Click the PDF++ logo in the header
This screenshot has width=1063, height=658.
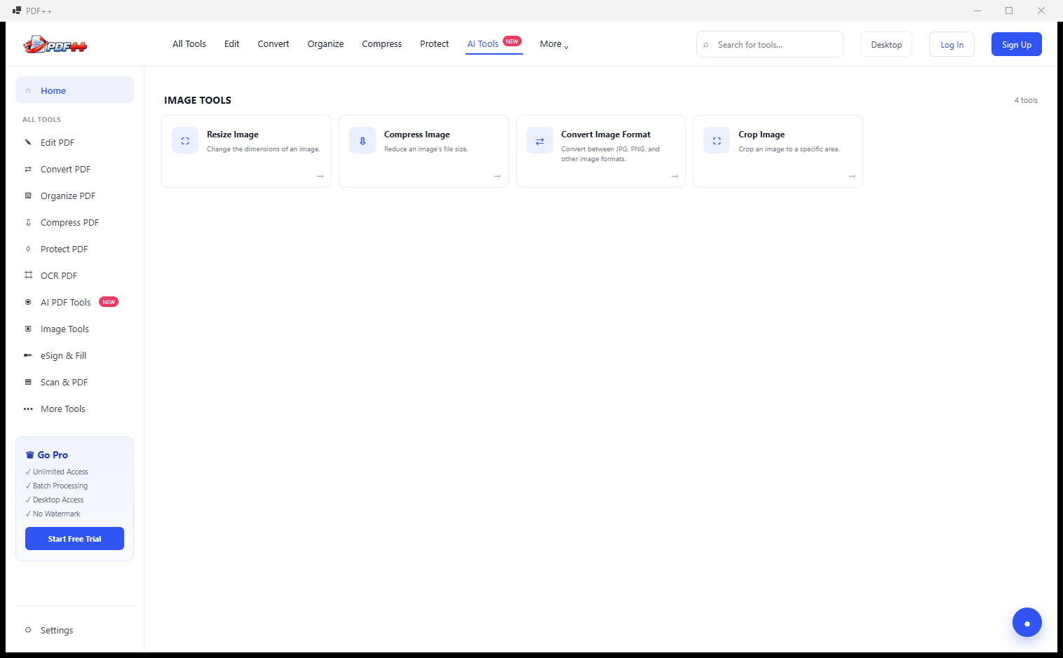coord(55,45)
